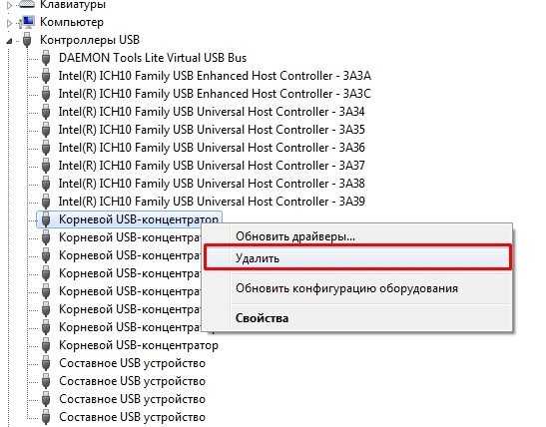Select the first Составное USB устройство
546x427 pixels.
click(x=133, y=363)
